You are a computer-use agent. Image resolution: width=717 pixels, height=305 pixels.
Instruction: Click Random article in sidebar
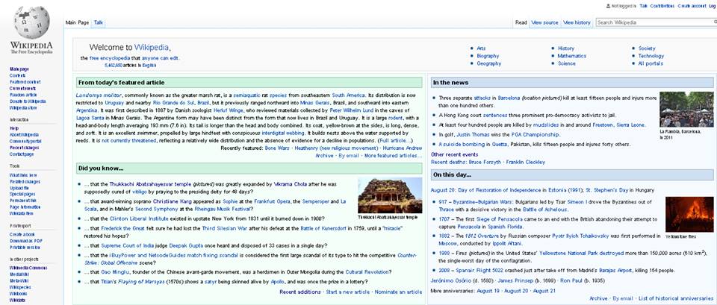(x=23, y=95)
